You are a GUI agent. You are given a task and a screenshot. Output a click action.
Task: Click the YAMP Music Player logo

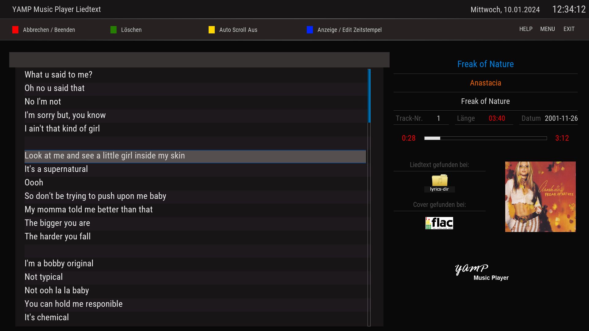[x=482, y=272]
